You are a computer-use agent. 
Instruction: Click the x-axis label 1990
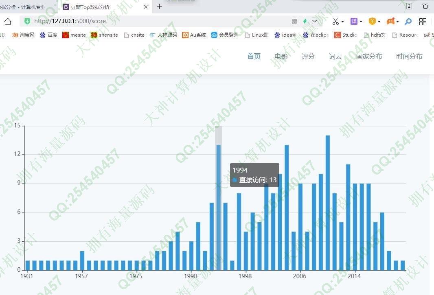[x=191, y=276]
